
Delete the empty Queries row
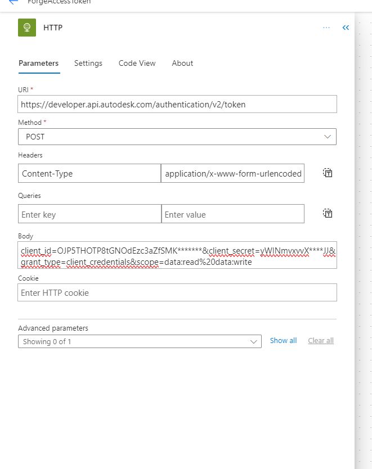328,213
